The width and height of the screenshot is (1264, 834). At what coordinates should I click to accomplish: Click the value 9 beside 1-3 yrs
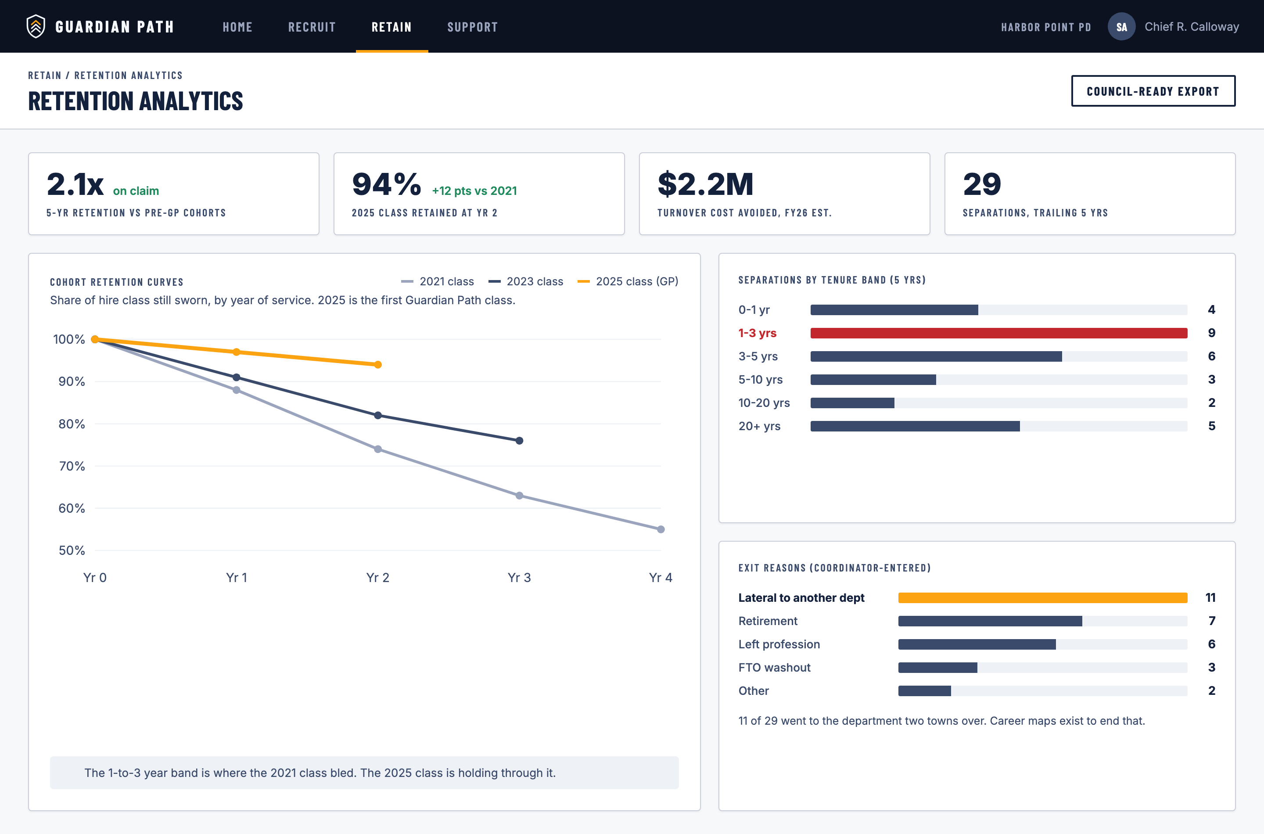click(1211, 333)
